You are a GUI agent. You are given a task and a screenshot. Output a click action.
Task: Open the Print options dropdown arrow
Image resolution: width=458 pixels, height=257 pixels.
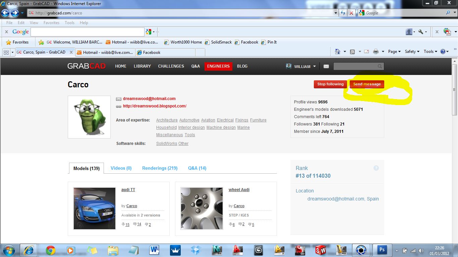383,52
